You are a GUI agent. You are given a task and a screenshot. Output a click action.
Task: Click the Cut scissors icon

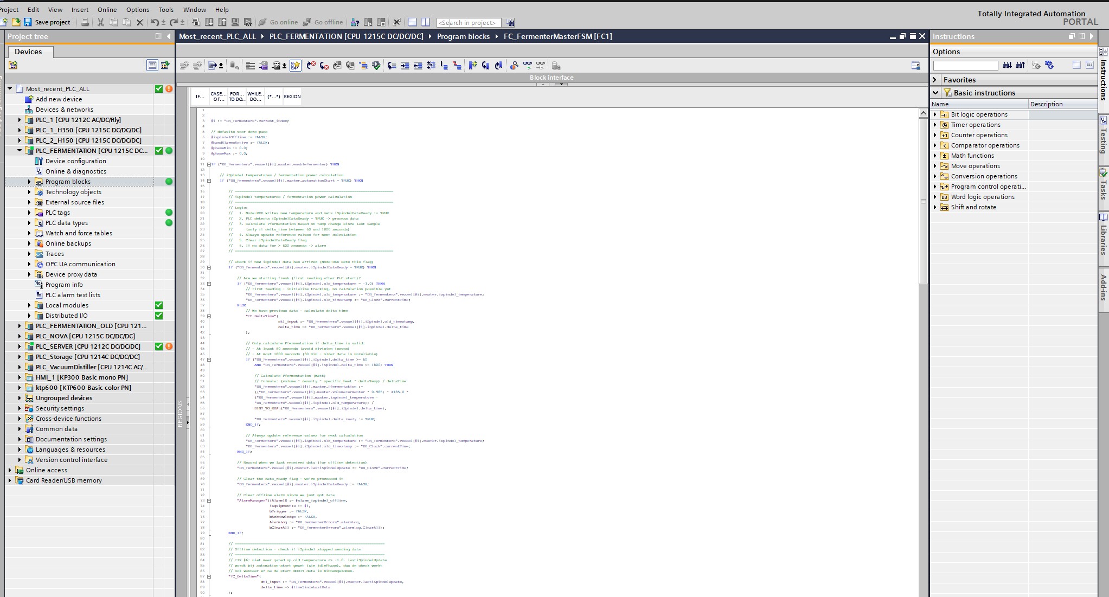[100, 22]
